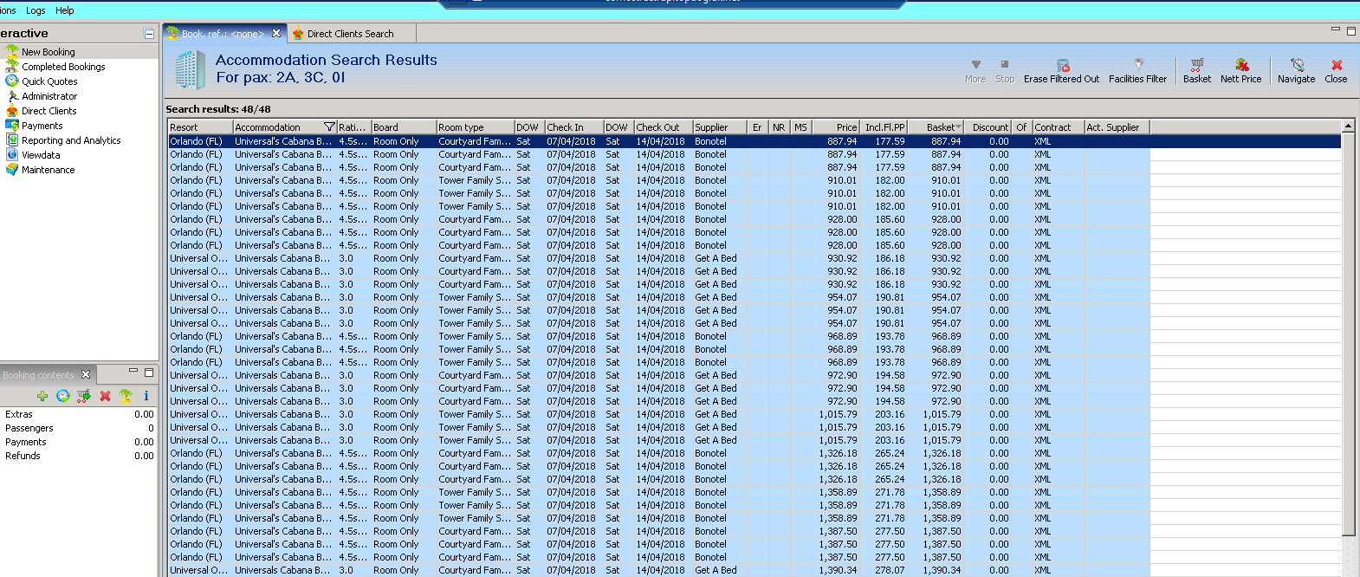Open the Payments sidebar section
Viewport: 1360px width, 577px height.
click(x=42, y=126)
